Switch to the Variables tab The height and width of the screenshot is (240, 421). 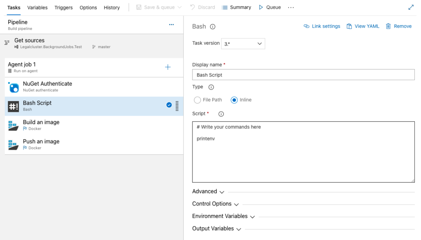click(37, 7)
